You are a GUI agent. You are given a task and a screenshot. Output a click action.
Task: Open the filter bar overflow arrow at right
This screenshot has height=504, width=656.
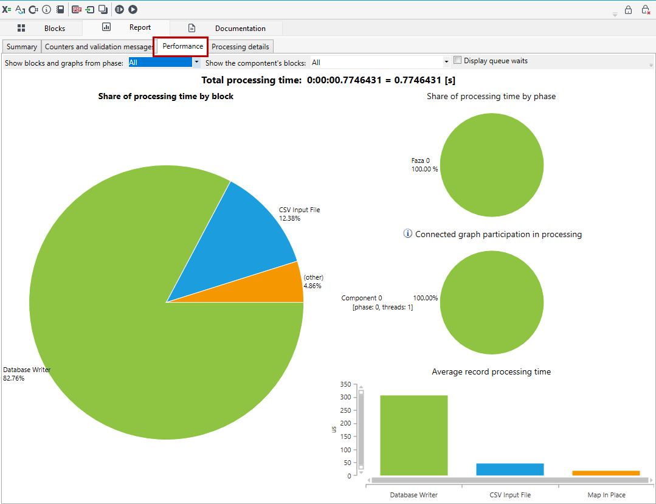pos(651,65)
